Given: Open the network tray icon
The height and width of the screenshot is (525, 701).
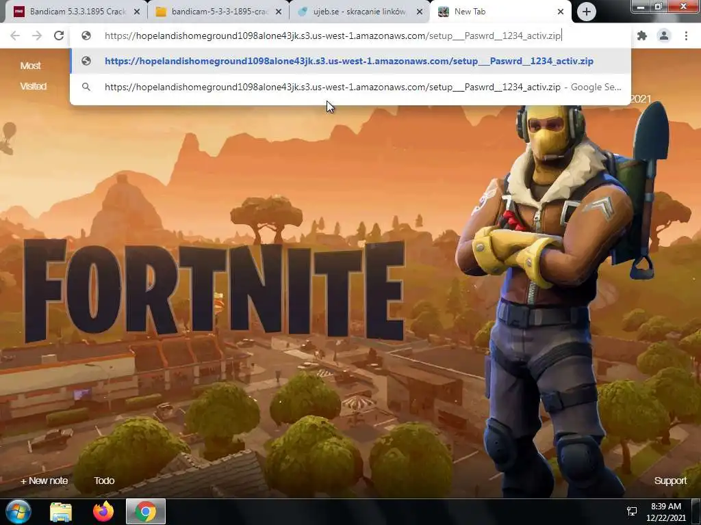Looking at the screenshot, I should pos(632,511).
